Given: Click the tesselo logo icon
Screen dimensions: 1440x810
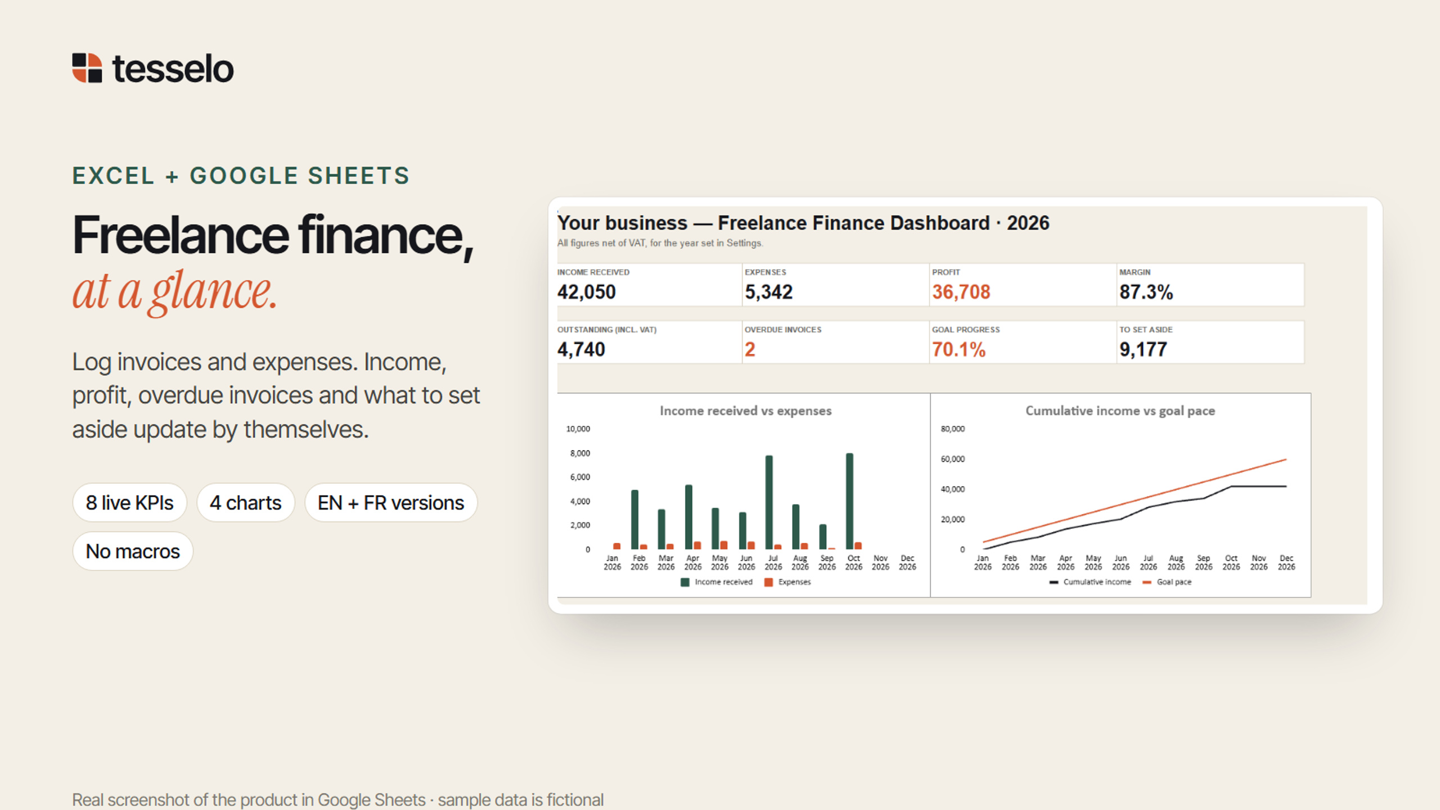Looking at the screenshot, I should (x=87, y=68).
